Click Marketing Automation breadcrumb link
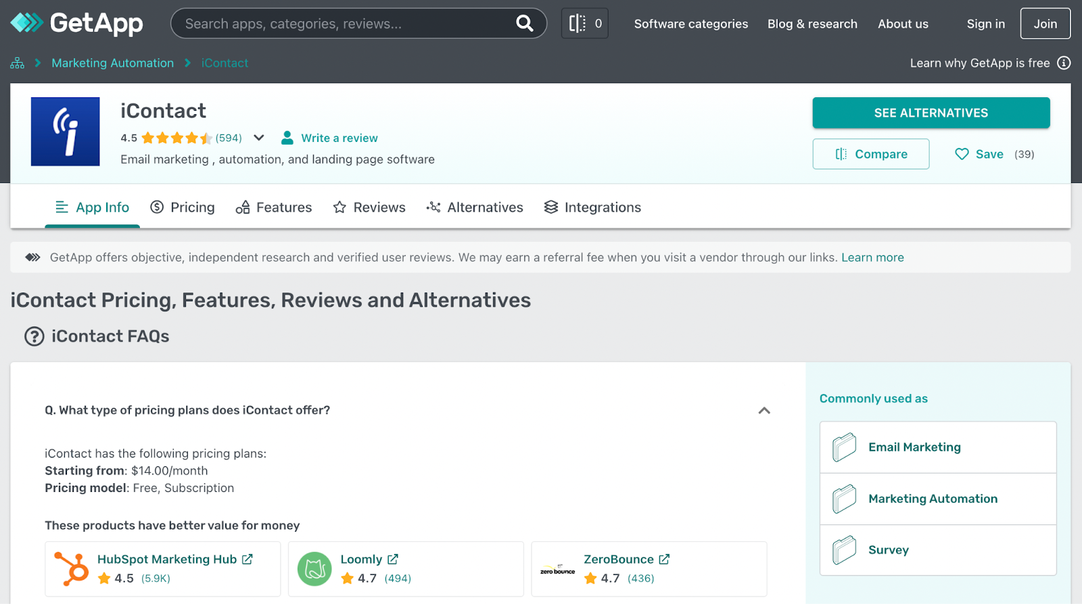Screen dimensions: 1082x604 (112, 63)
